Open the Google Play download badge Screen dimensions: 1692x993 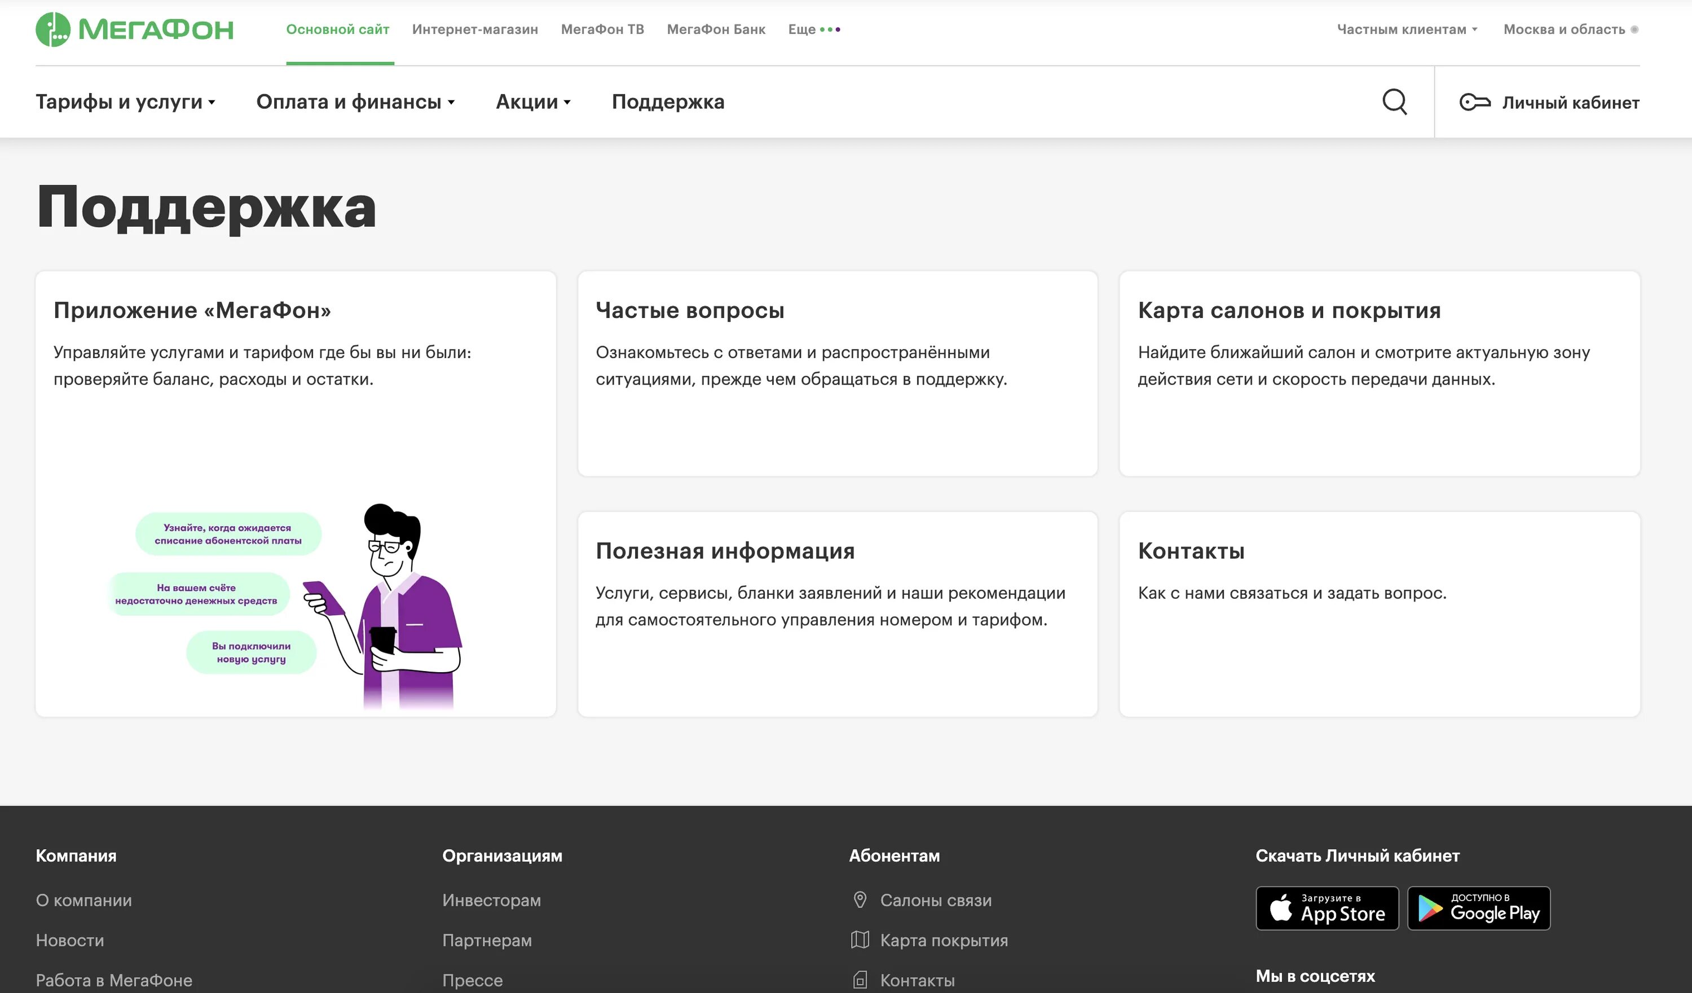[x=1478, y=908]
